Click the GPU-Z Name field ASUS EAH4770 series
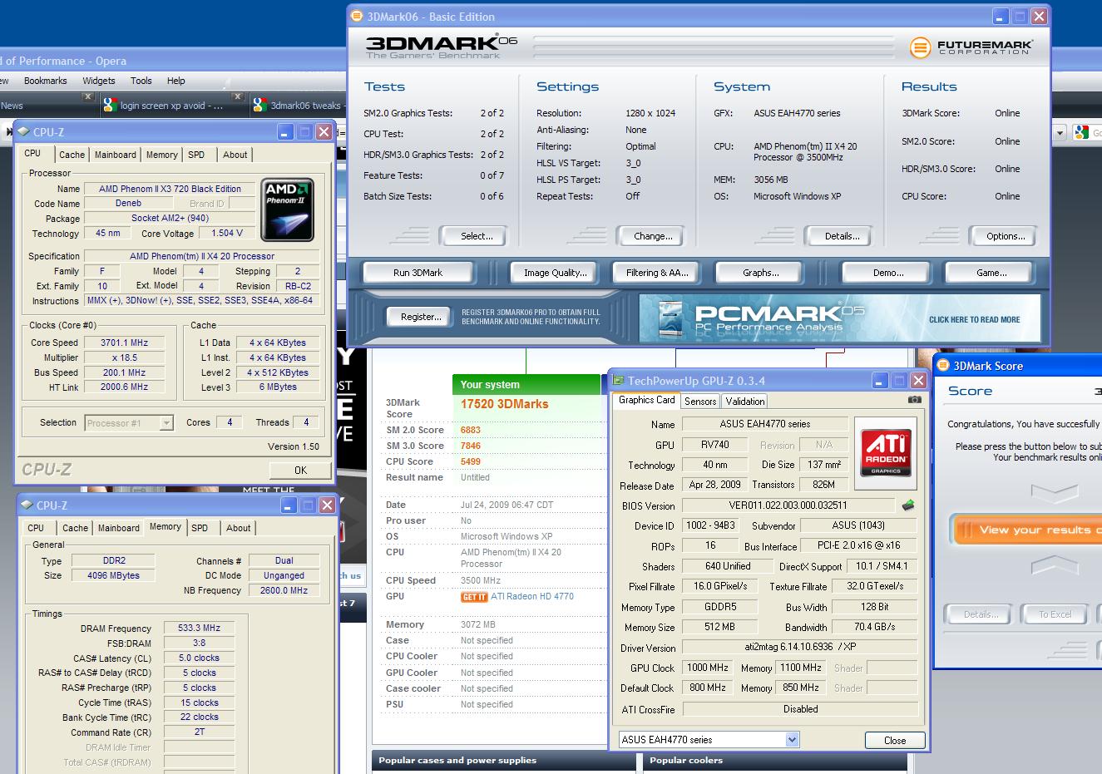This screenshot has width=1102, height=774. (x=765, y=424)
